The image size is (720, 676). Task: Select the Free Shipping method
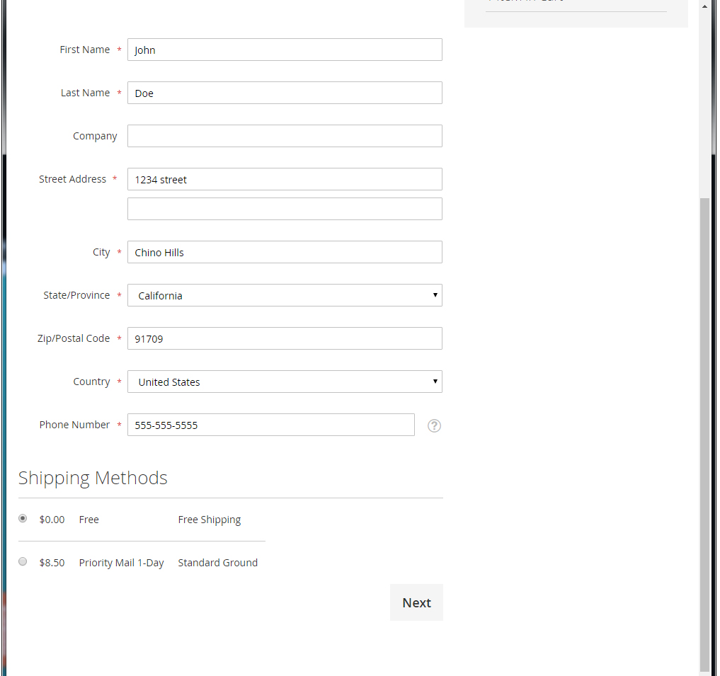[x=22, y=518]
